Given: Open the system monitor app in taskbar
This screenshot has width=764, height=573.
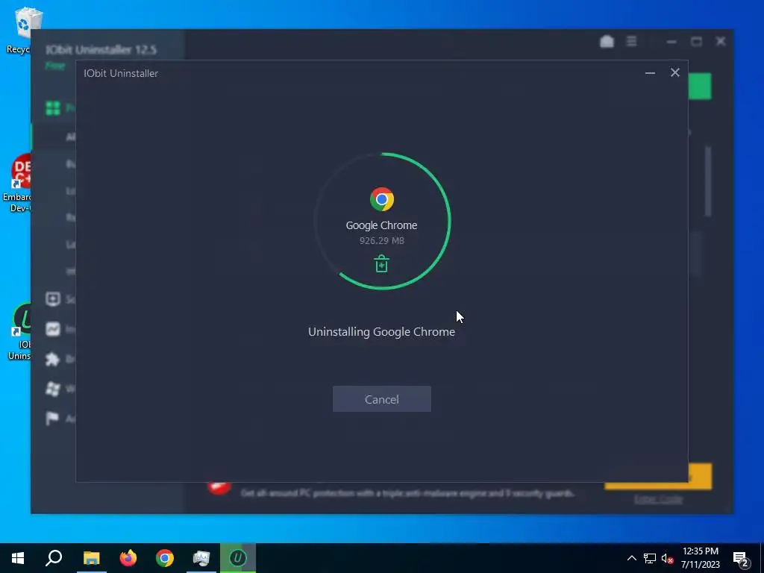Looking at the screenshot, I should pyautogui.click(x=201, y=558).
